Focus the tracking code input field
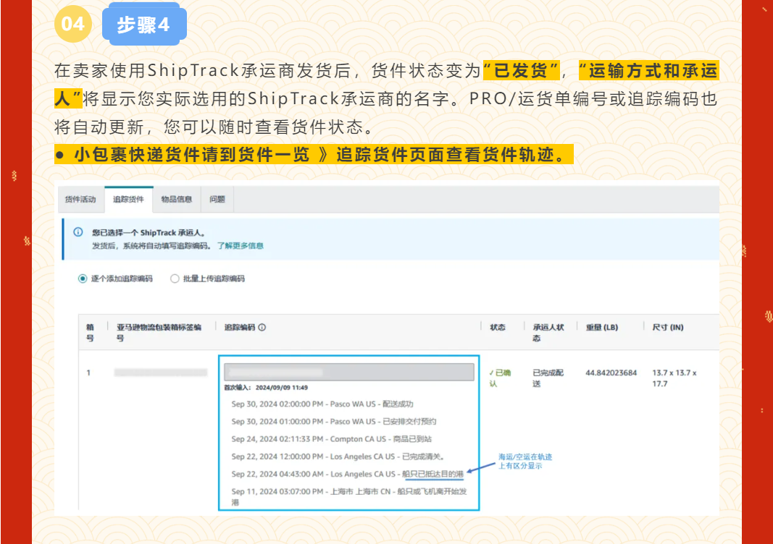The image size is (773, 544). (x=349, y=372)
